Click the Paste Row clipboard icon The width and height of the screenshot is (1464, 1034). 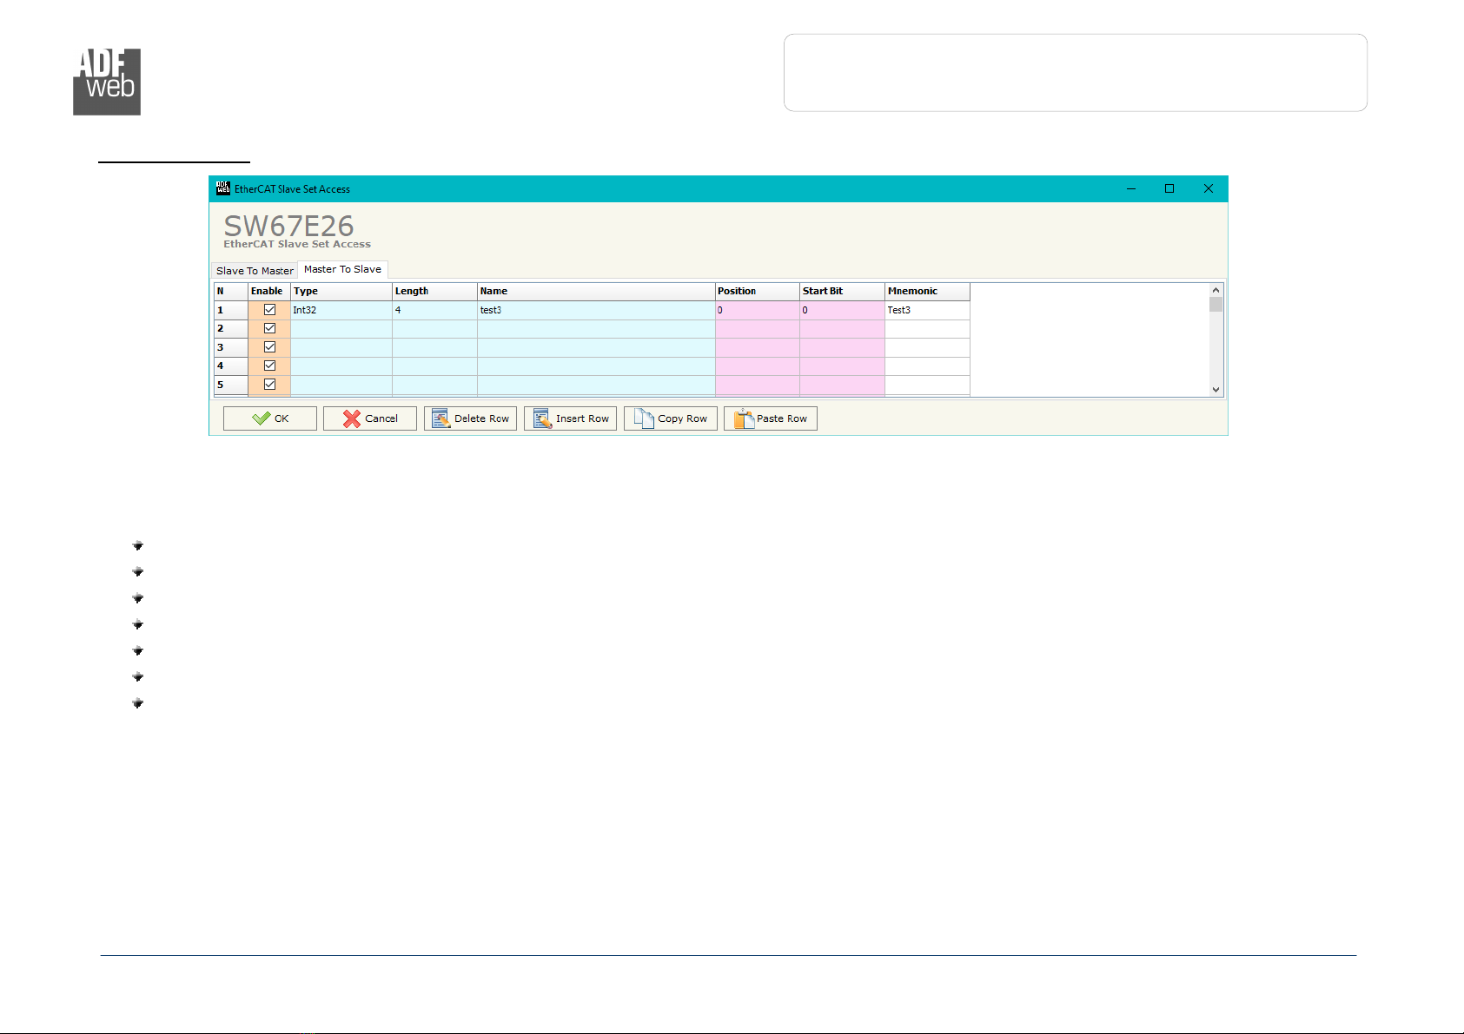tap(744, 418)
